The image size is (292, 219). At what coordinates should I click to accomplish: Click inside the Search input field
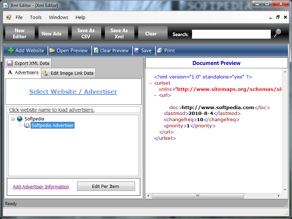tap(231, 34)
